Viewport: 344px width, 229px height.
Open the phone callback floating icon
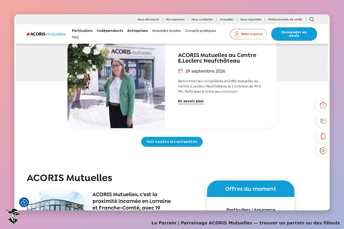point(323,136)
